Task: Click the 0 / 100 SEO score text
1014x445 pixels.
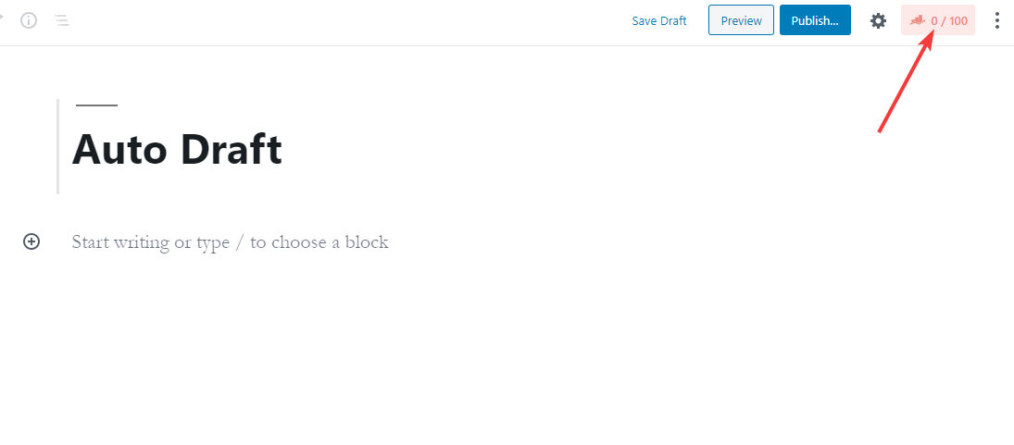Action: (949, 20)
